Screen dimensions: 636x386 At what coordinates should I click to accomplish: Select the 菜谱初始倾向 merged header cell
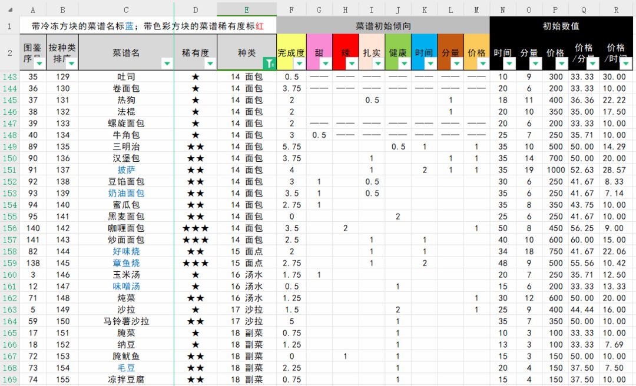(x=383, y=26)
